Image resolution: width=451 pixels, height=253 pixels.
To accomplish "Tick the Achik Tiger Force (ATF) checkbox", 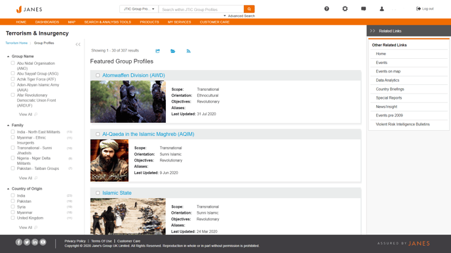I will [12, 79].
